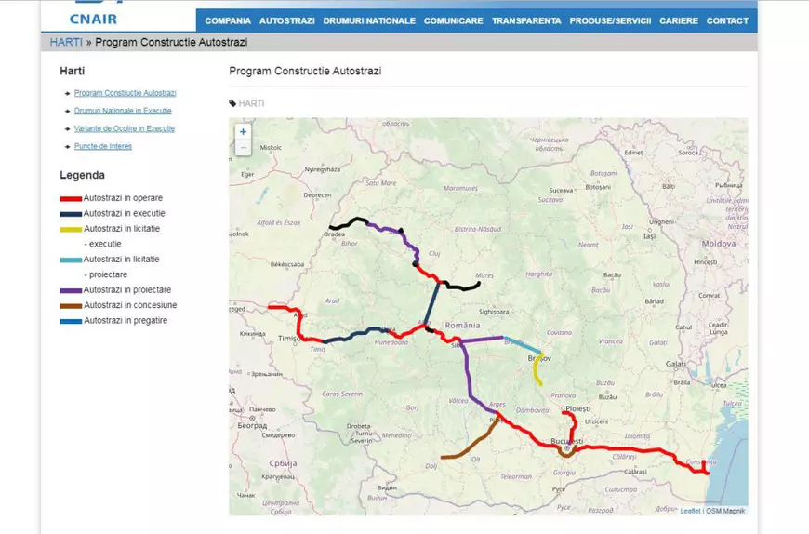This screenshot has height=534, width=809.
Task: Click 'Autostrazi in operare' legend text
Action: (123, 198)
